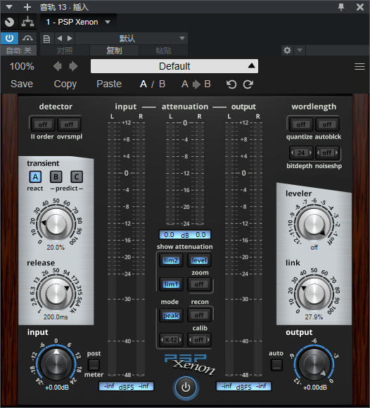Screen dimensions: 370x408
Task: Select transient mode A
Action: click(x=35, y=177)
